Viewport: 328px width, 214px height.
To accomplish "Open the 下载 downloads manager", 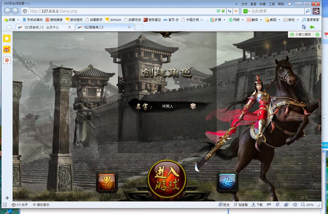I will 257,205.
